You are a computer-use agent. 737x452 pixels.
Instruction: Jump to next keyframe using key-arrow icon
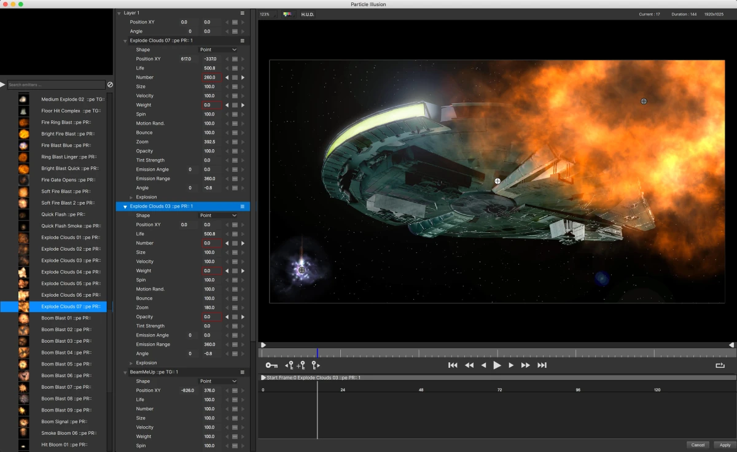(315, 365)
